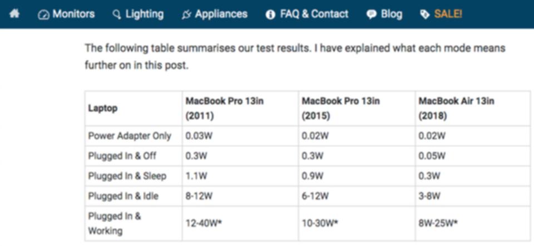Image resolution: width=534 pixels, height=246 pixels.
Task: Click the price tag icon beside SALE
Action: (x=424, y=14)
